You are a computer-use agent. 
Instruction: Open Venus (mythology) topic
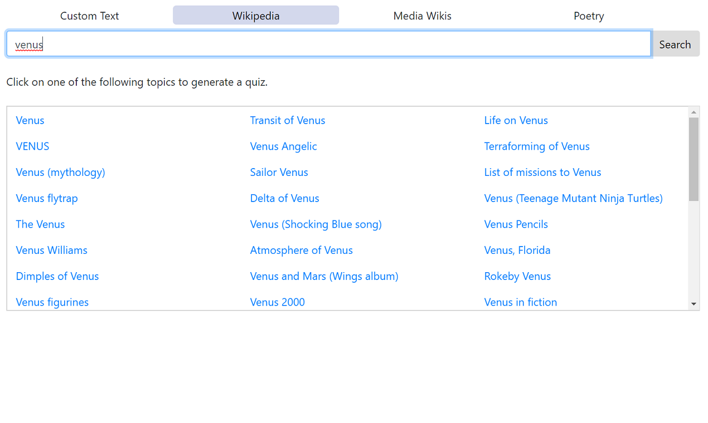(x=60, y=172)
